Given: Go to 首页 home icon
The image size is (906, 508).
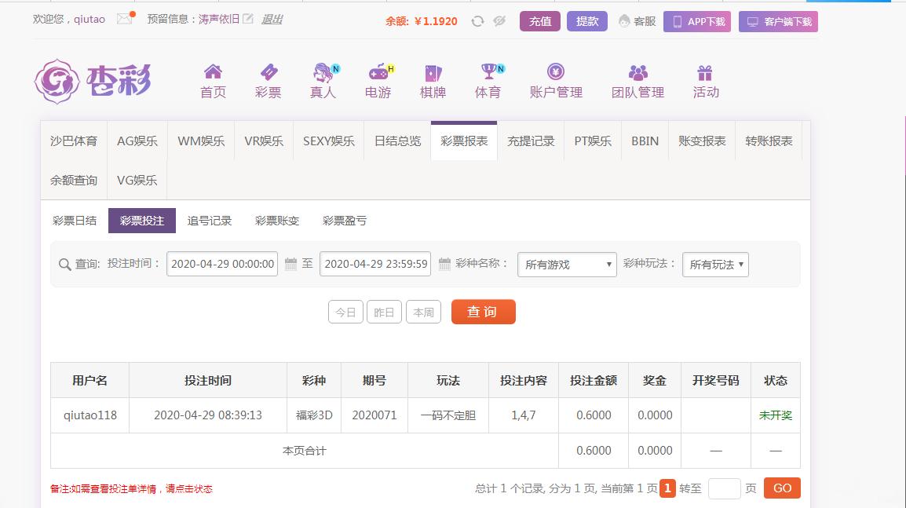Looking at the screenshot, I should (213, 71).
